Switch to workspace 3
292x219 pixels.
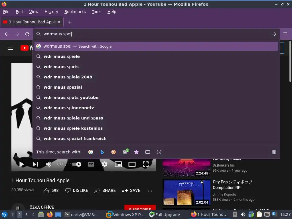(27, 215)
